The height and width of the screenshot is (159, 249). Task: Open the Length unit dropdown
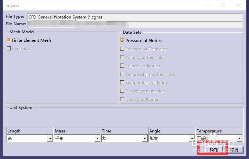click(50, 138)
